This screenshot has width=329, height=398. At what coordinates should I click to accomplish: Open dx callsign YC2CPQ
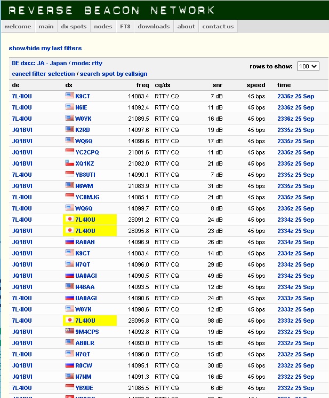coord(87,152)
